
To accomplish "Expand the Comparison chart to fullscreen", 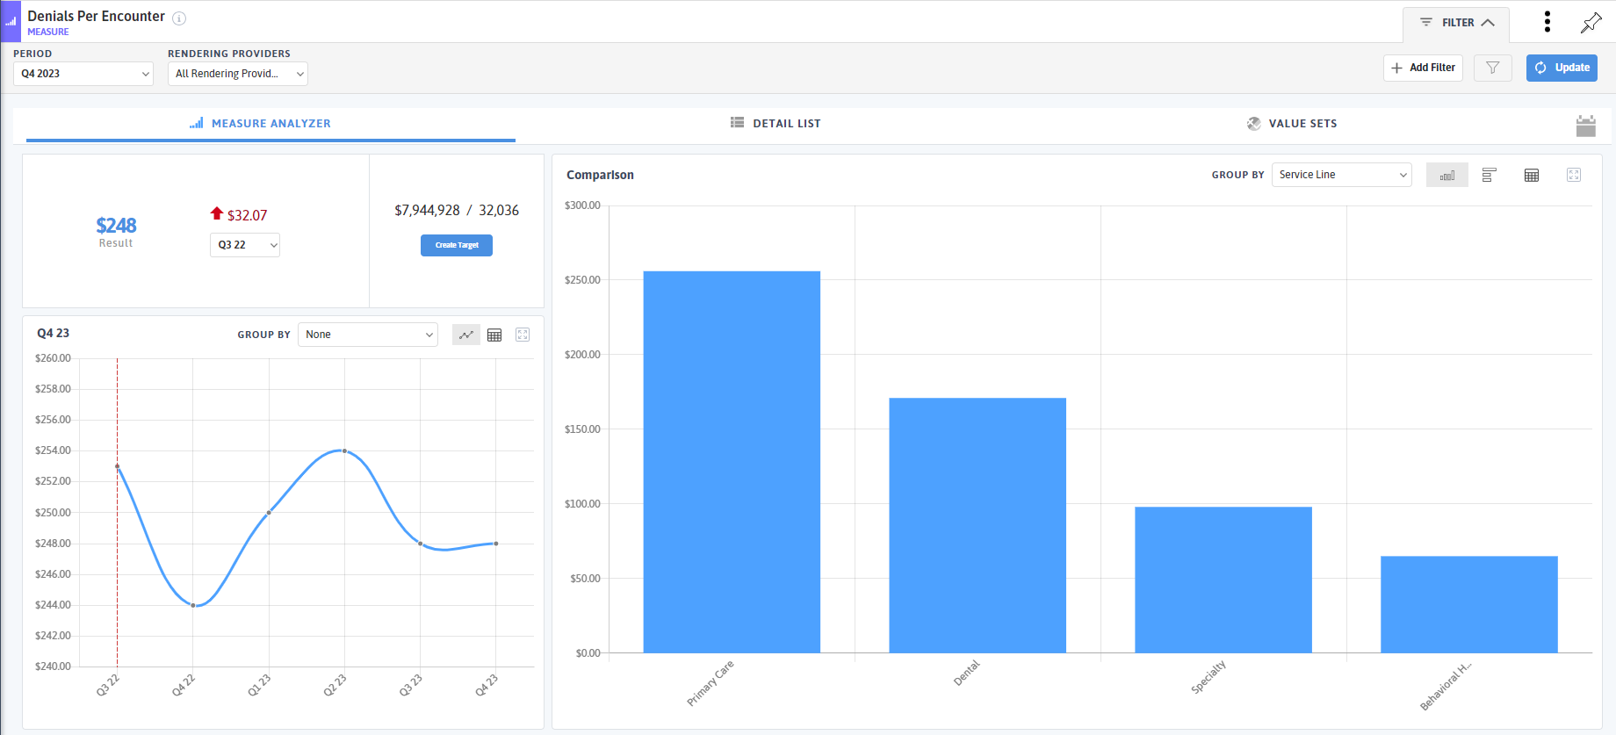I will tap(1573, 175).
